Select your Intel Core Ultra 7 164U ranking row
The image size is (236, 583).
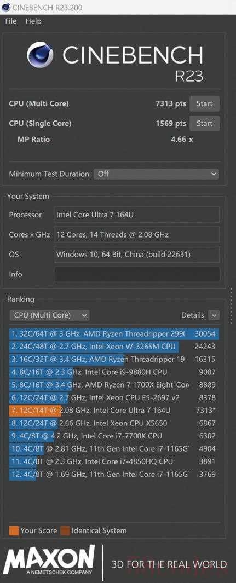(114, 411)
